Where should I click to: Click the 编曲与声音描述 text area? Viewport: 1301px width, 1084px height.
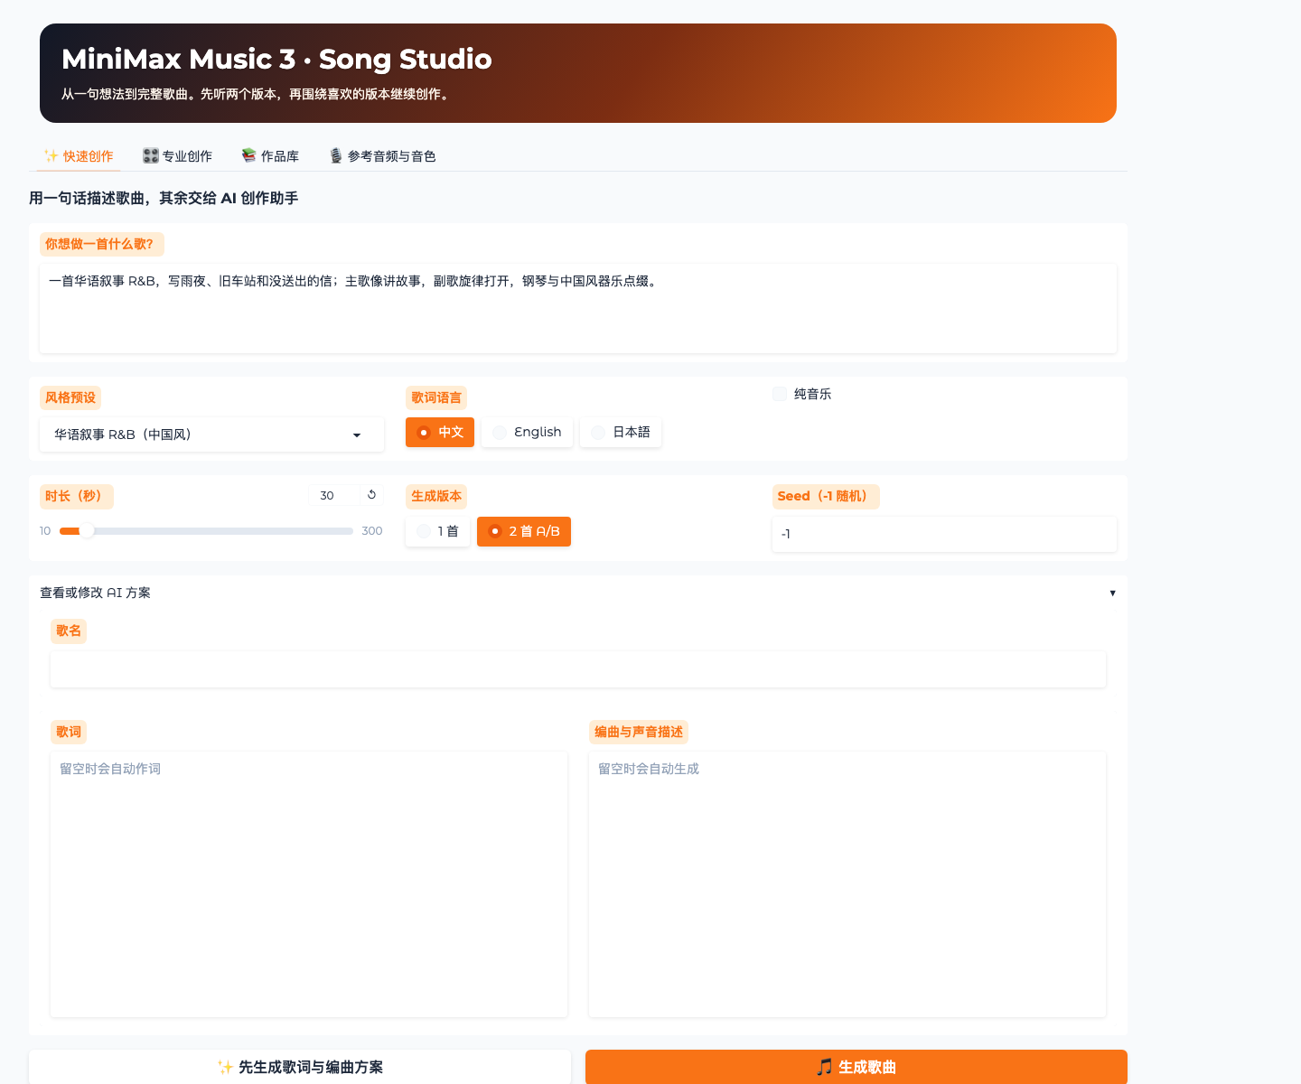click(847, 884)
